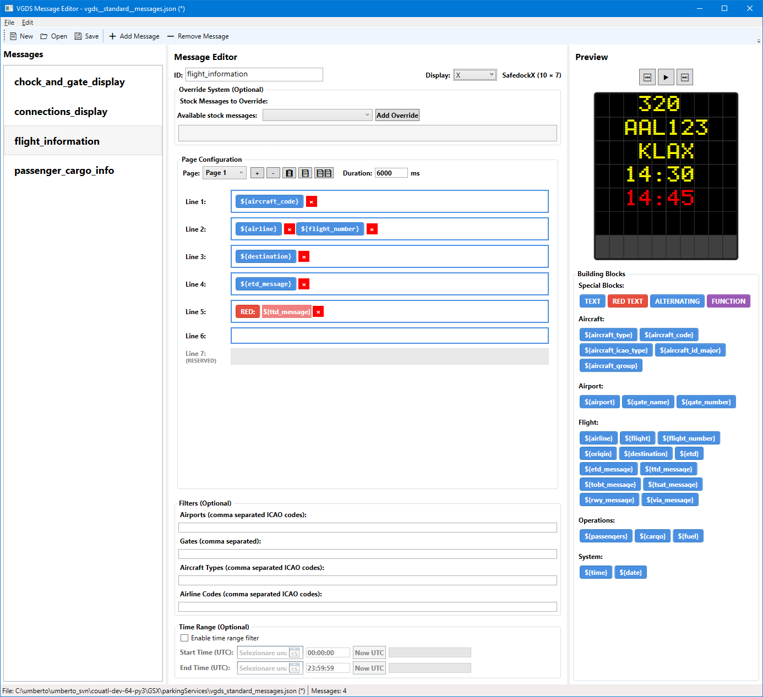Open the Available stock messages dropdown
Viewport: 763px width, 697px height.
point(318,115)
